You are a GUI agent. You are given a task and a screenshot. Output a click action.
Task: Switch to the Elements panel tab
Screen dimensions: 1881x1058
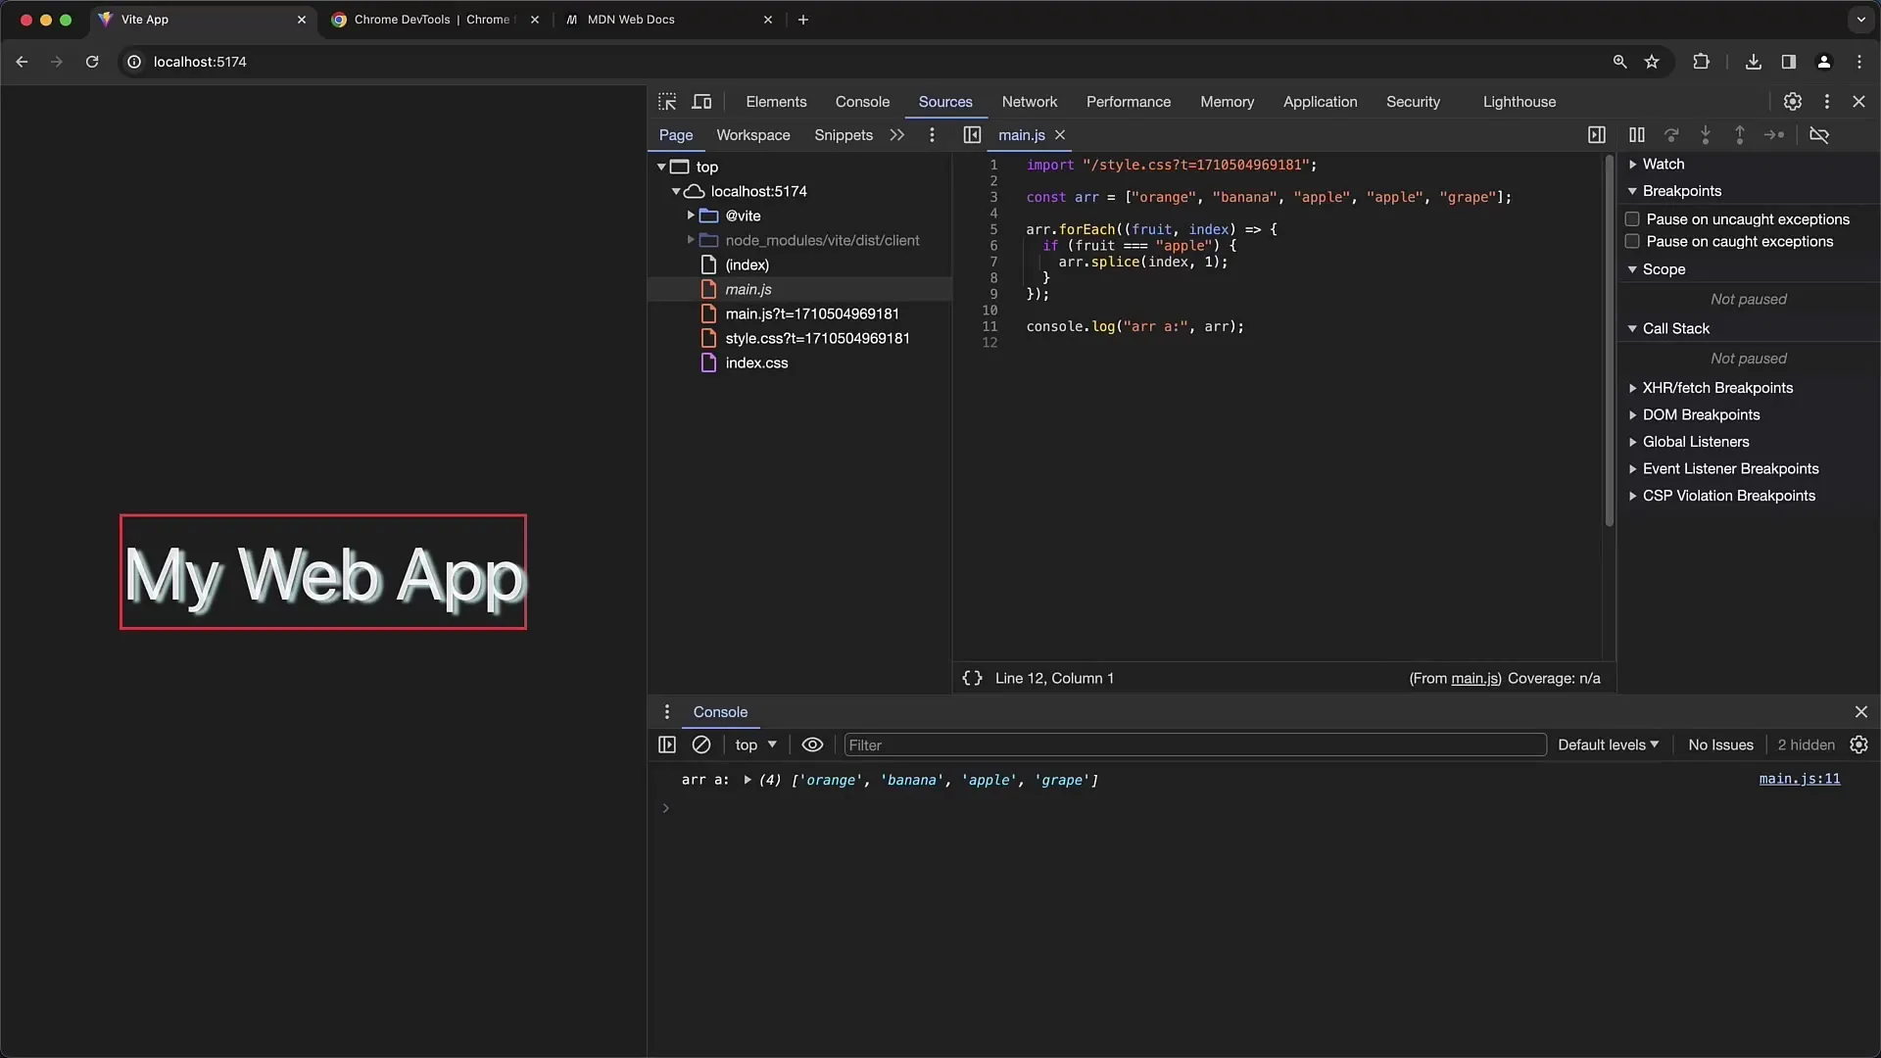click(776, 102)
